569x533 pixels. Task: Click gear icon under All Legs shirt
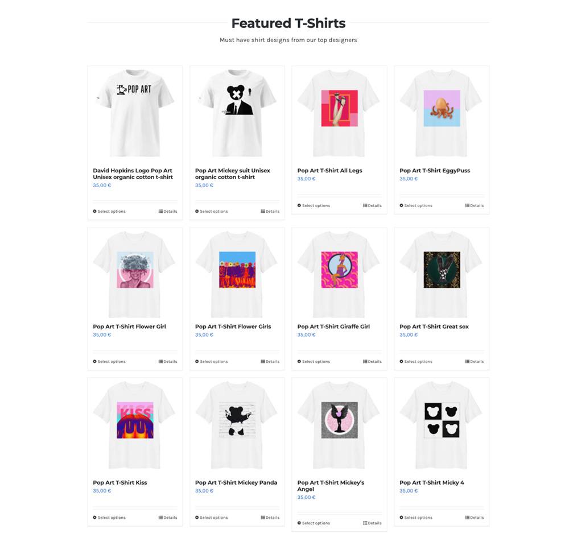point(299,205)
